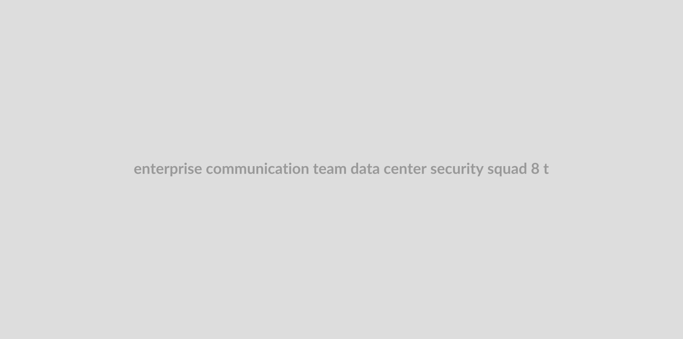Click the final 'r' of 'center'

pos(424,169)
